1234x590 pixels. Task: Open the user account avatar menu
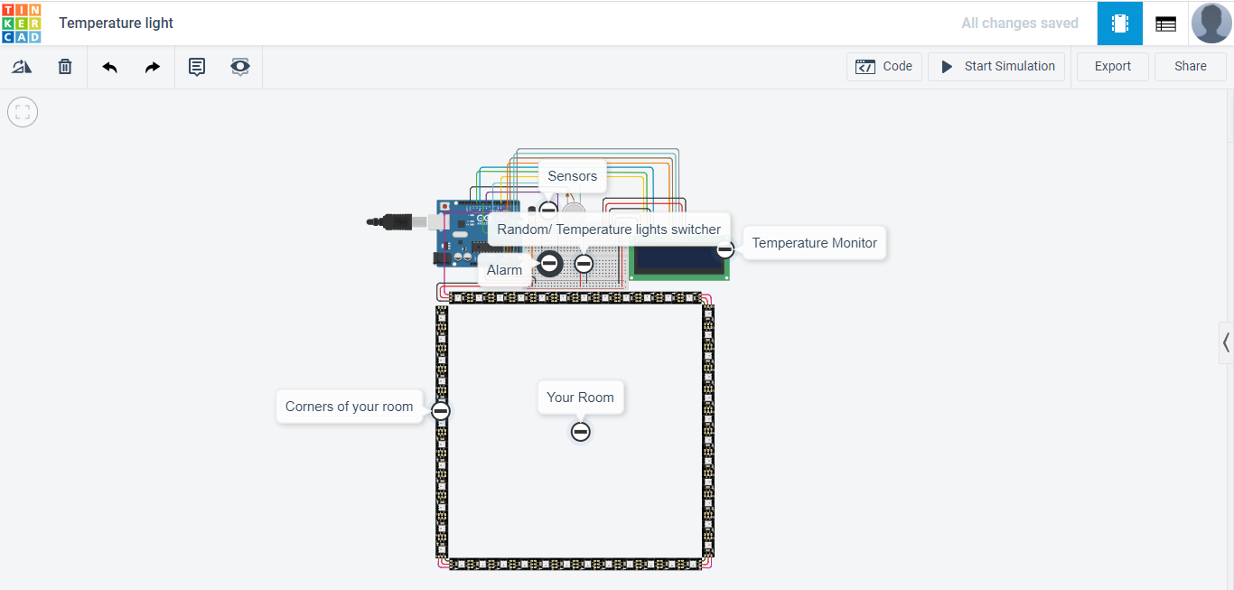[x=1211, y=23]
